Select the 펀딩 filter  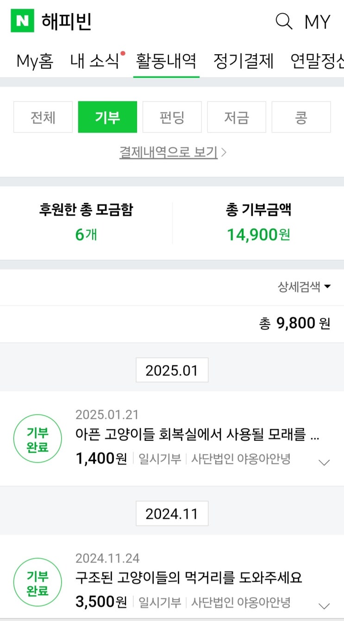pos(172,117)
